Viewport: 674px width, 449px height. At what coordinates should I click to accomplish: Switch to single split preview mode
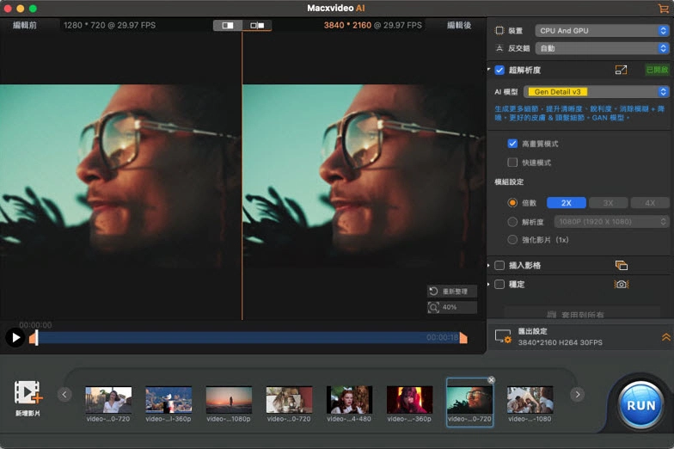click(x=228, y=26)
